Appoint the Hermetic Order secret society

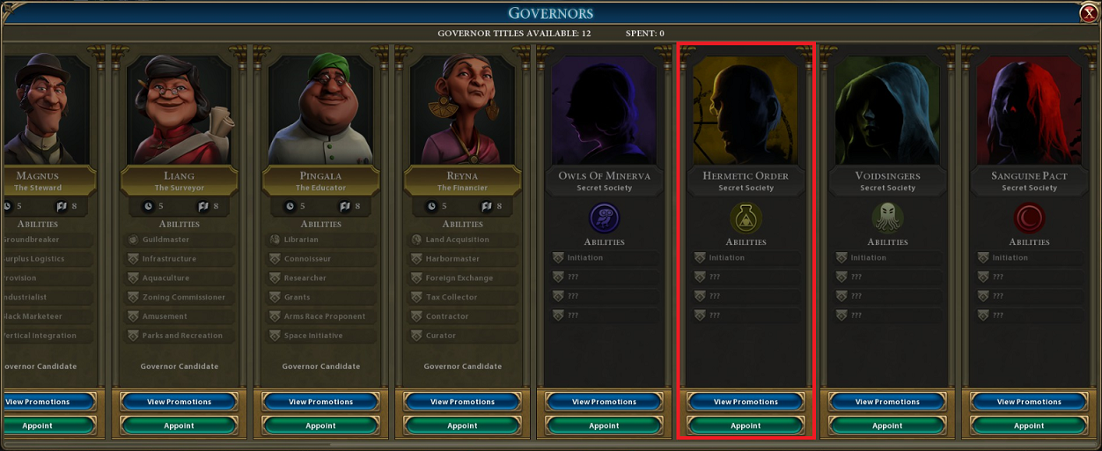[x=746, y=425]
